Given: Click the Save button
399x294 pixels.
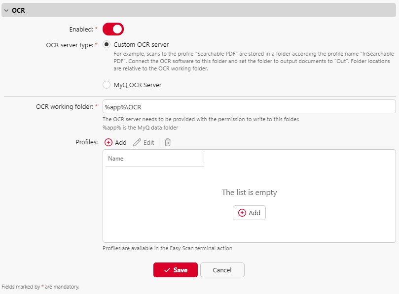Looking at the screenshot, I should click(x=176, y=270).
